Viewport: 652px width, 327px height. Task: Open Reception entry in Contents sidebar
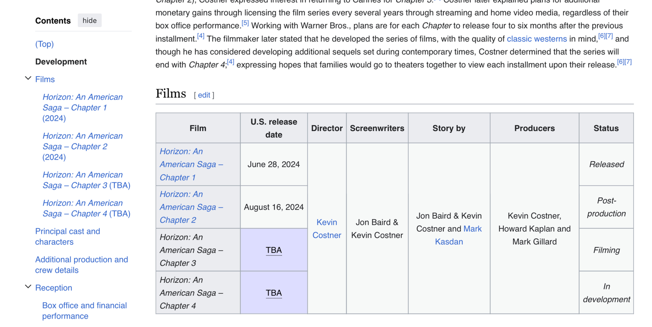point(54,288)
